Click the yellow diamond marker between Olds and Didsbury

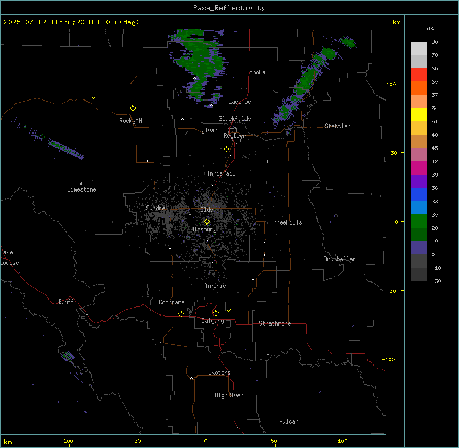(x=207, y=222)
